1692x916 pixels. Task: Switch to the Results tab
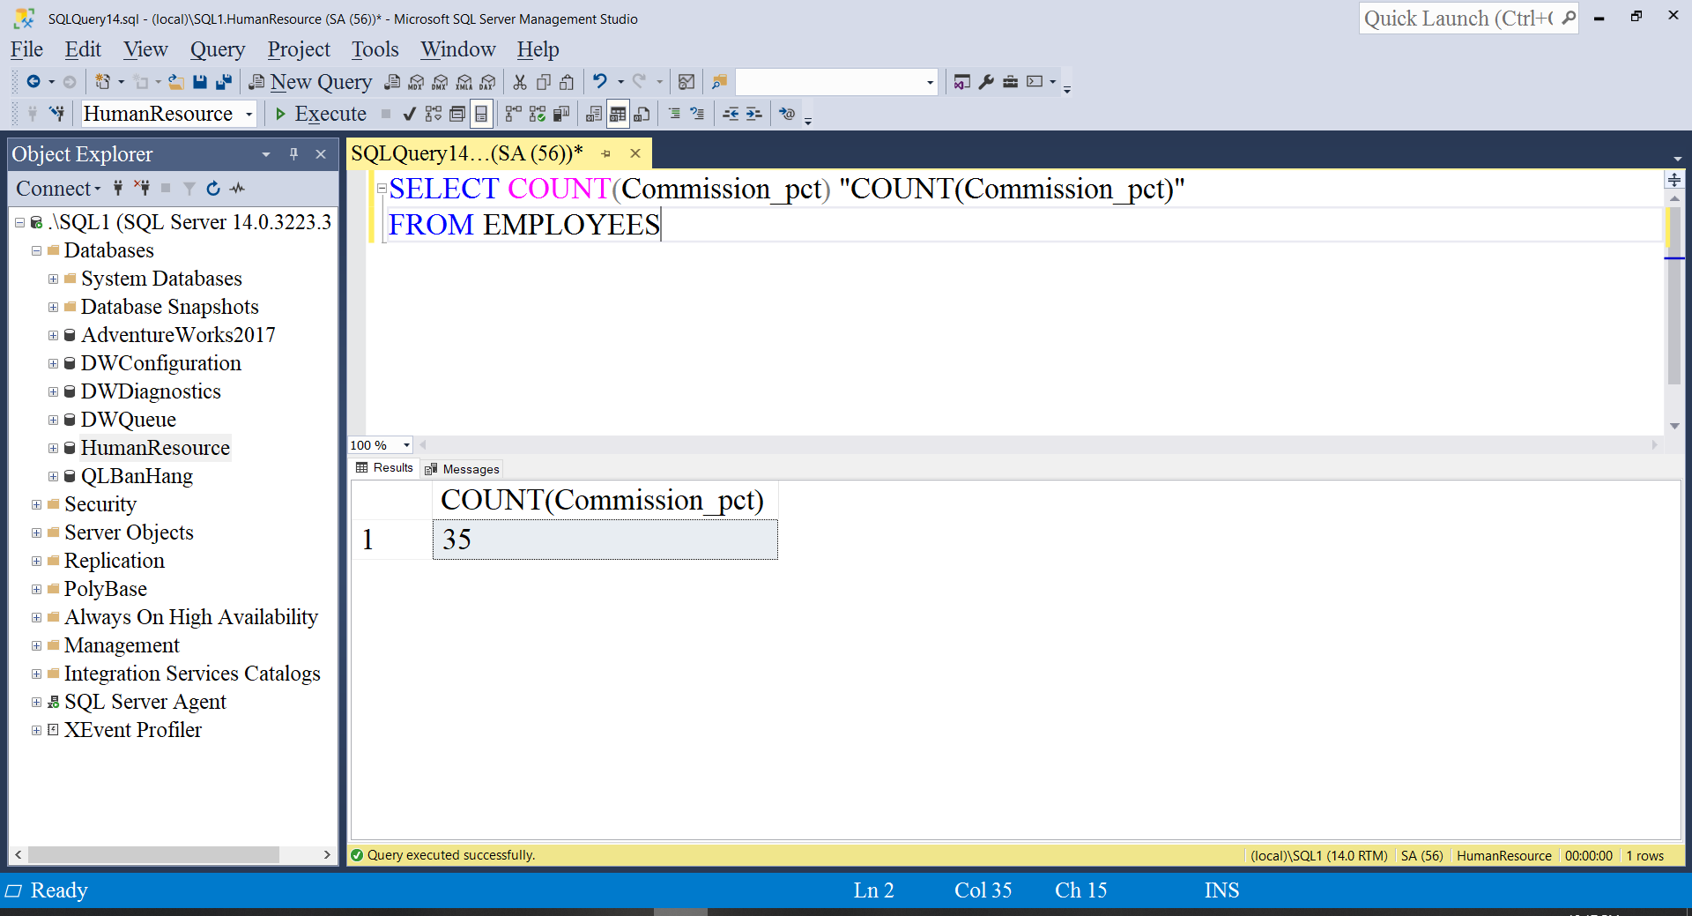pos(384,468)
